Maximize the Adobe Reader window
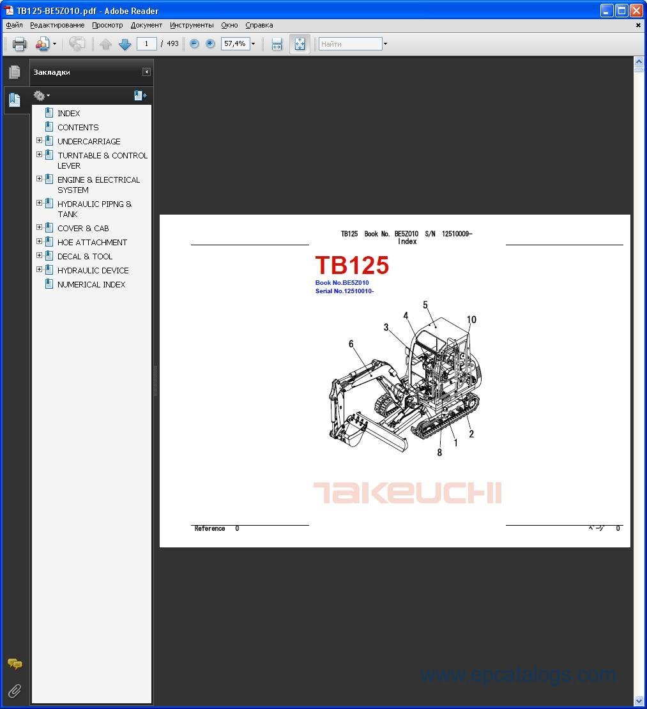The height and width of the screenshot is (709, 647). click(x=621, y=10)
